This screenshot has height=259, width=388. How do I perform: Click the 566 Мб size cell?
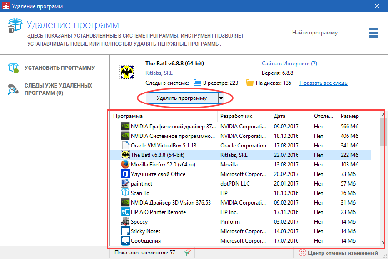point(349,127)
